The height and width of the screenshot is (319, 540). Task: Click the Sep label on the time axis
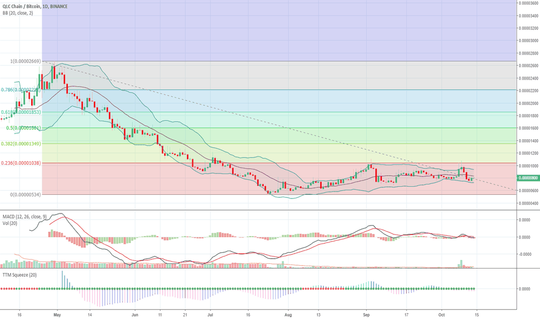(366, 315)
